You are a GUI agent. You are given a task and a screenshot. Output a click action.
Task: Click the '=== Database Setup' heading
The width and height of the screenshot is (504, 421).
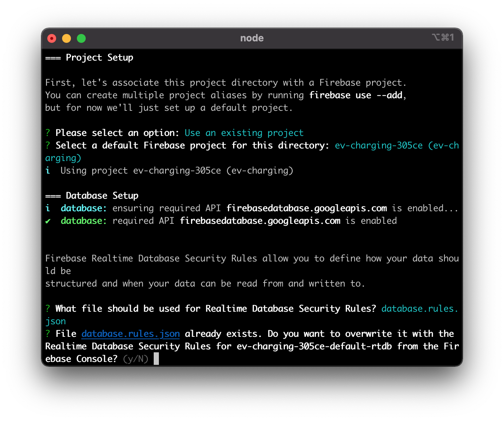[92, 196]
